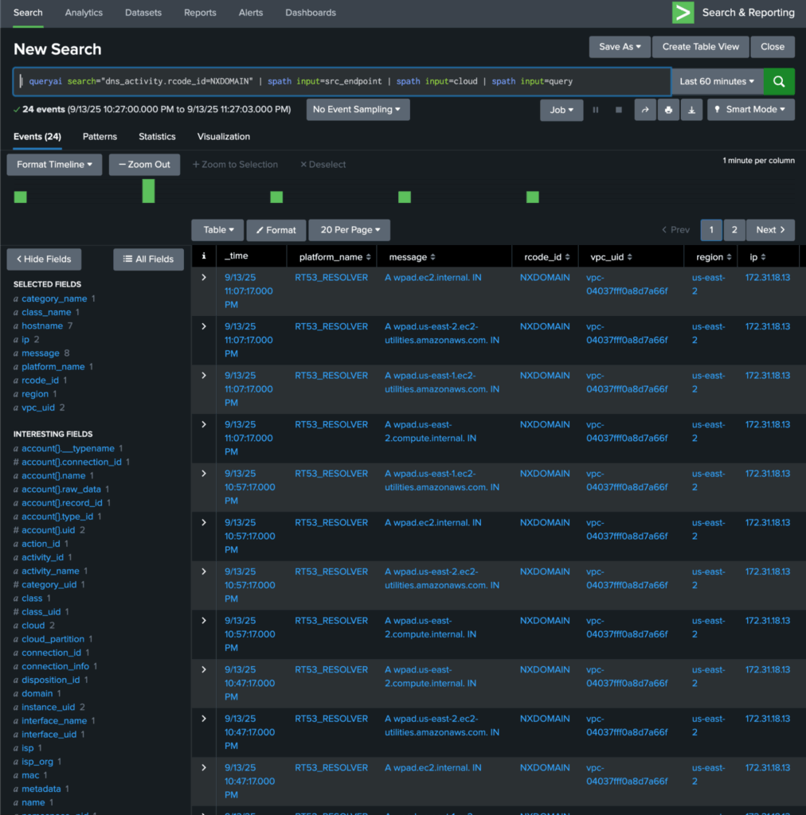
Task: Sort by ip column header
Action: 757,257
